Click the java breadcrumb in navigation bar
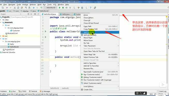This screenshot has width=169, height=96. click(33, 11)
